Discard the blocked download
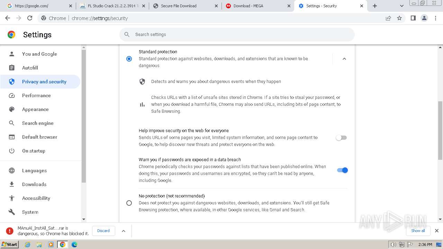443x249 pixels. tap(103, 231)
